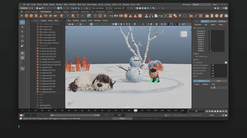The height and width of the screenshot is (138, 247).
Task: Select the Rotate tool in toolbox
Action: 22,41
